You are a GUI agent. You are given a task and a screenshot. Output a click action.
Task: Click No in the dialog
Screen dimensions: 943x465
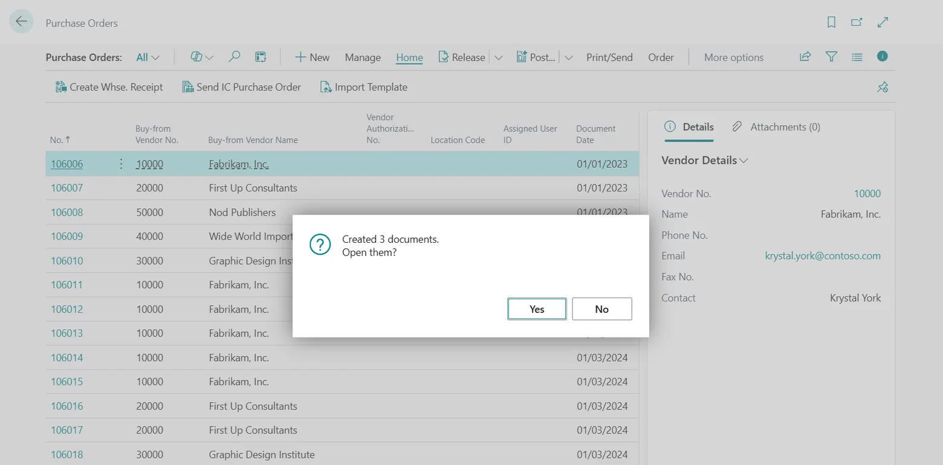coord(601,309)
